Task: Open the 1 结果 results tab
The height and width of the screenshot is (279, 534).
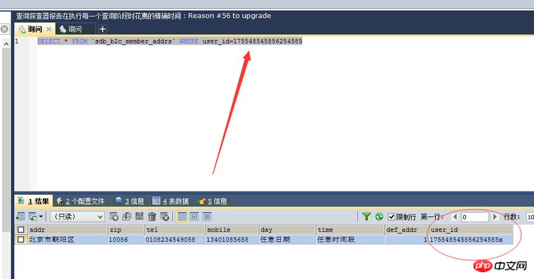Action: point(34,201)
